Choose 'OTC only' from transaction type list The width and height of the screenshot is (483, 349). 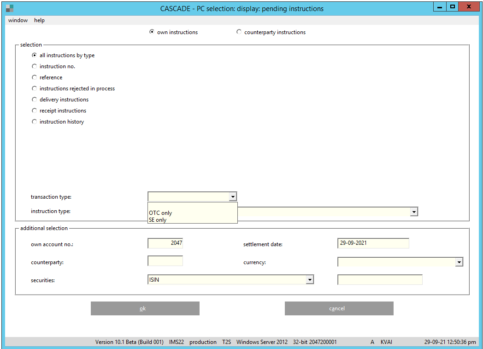tap(160, 213)
